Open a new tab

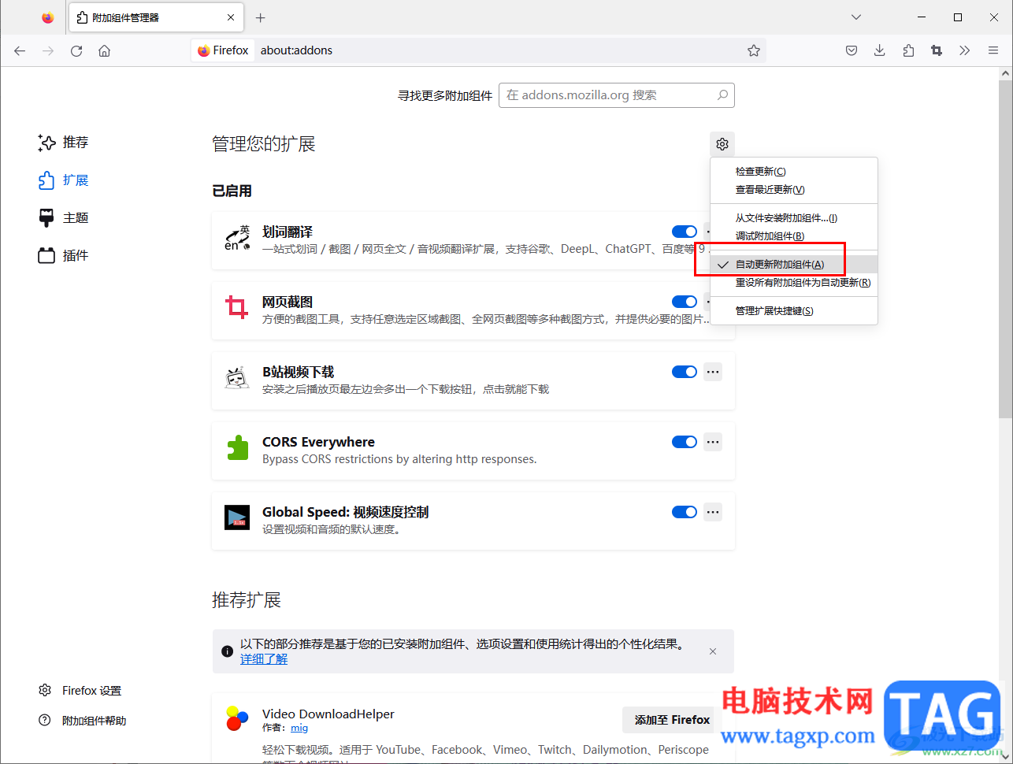(x=261, y=17)
